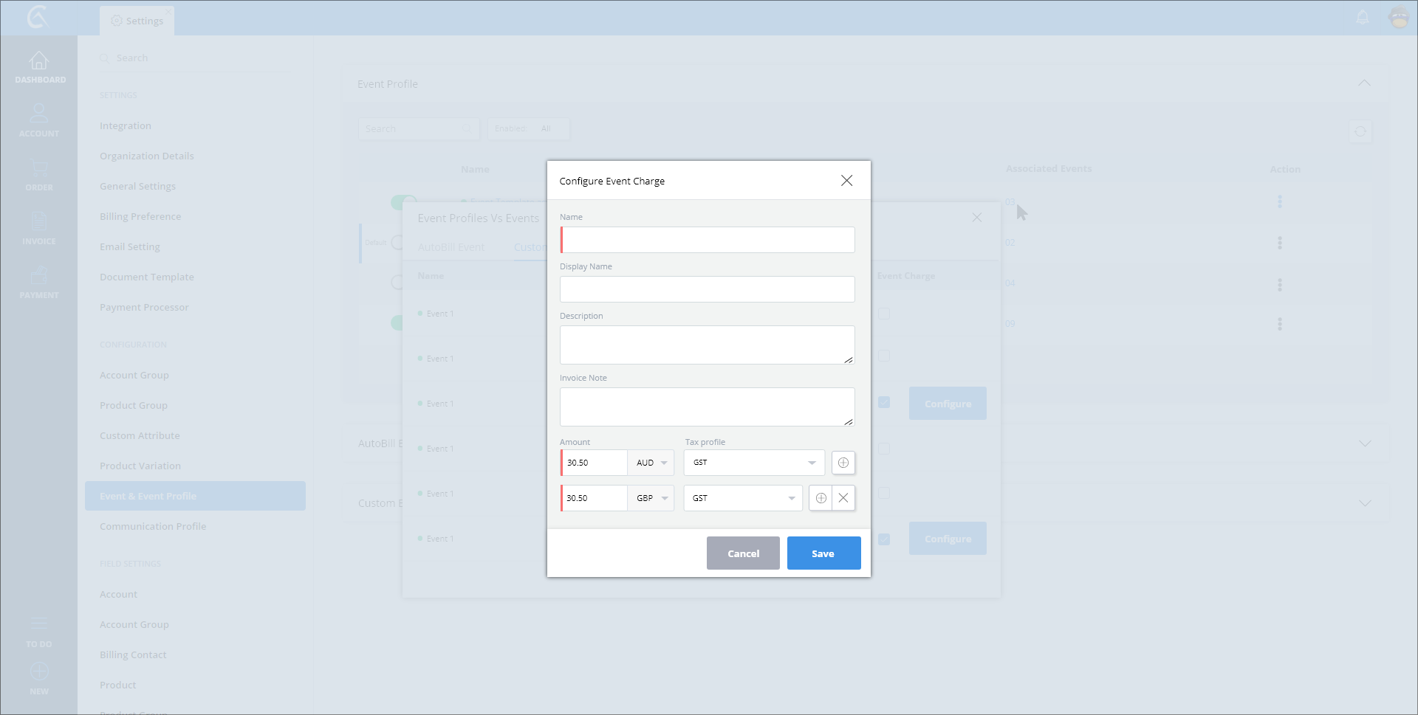This screenshot has height=715, width=1418.
Task: Click the Invoice sidebar icon
Action: pyautogui.click(x=39, y=227)
